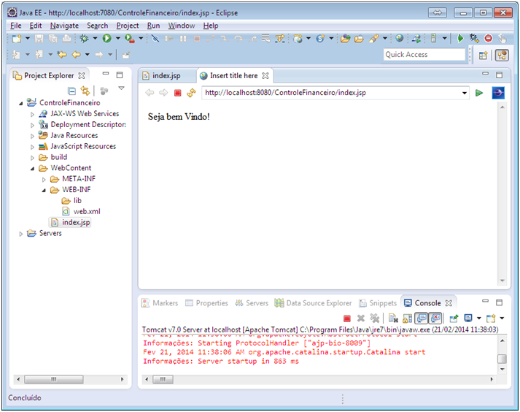Open the Data Source Explorer tab
This screenshot has width=520, height=412.
pos(313,303)
